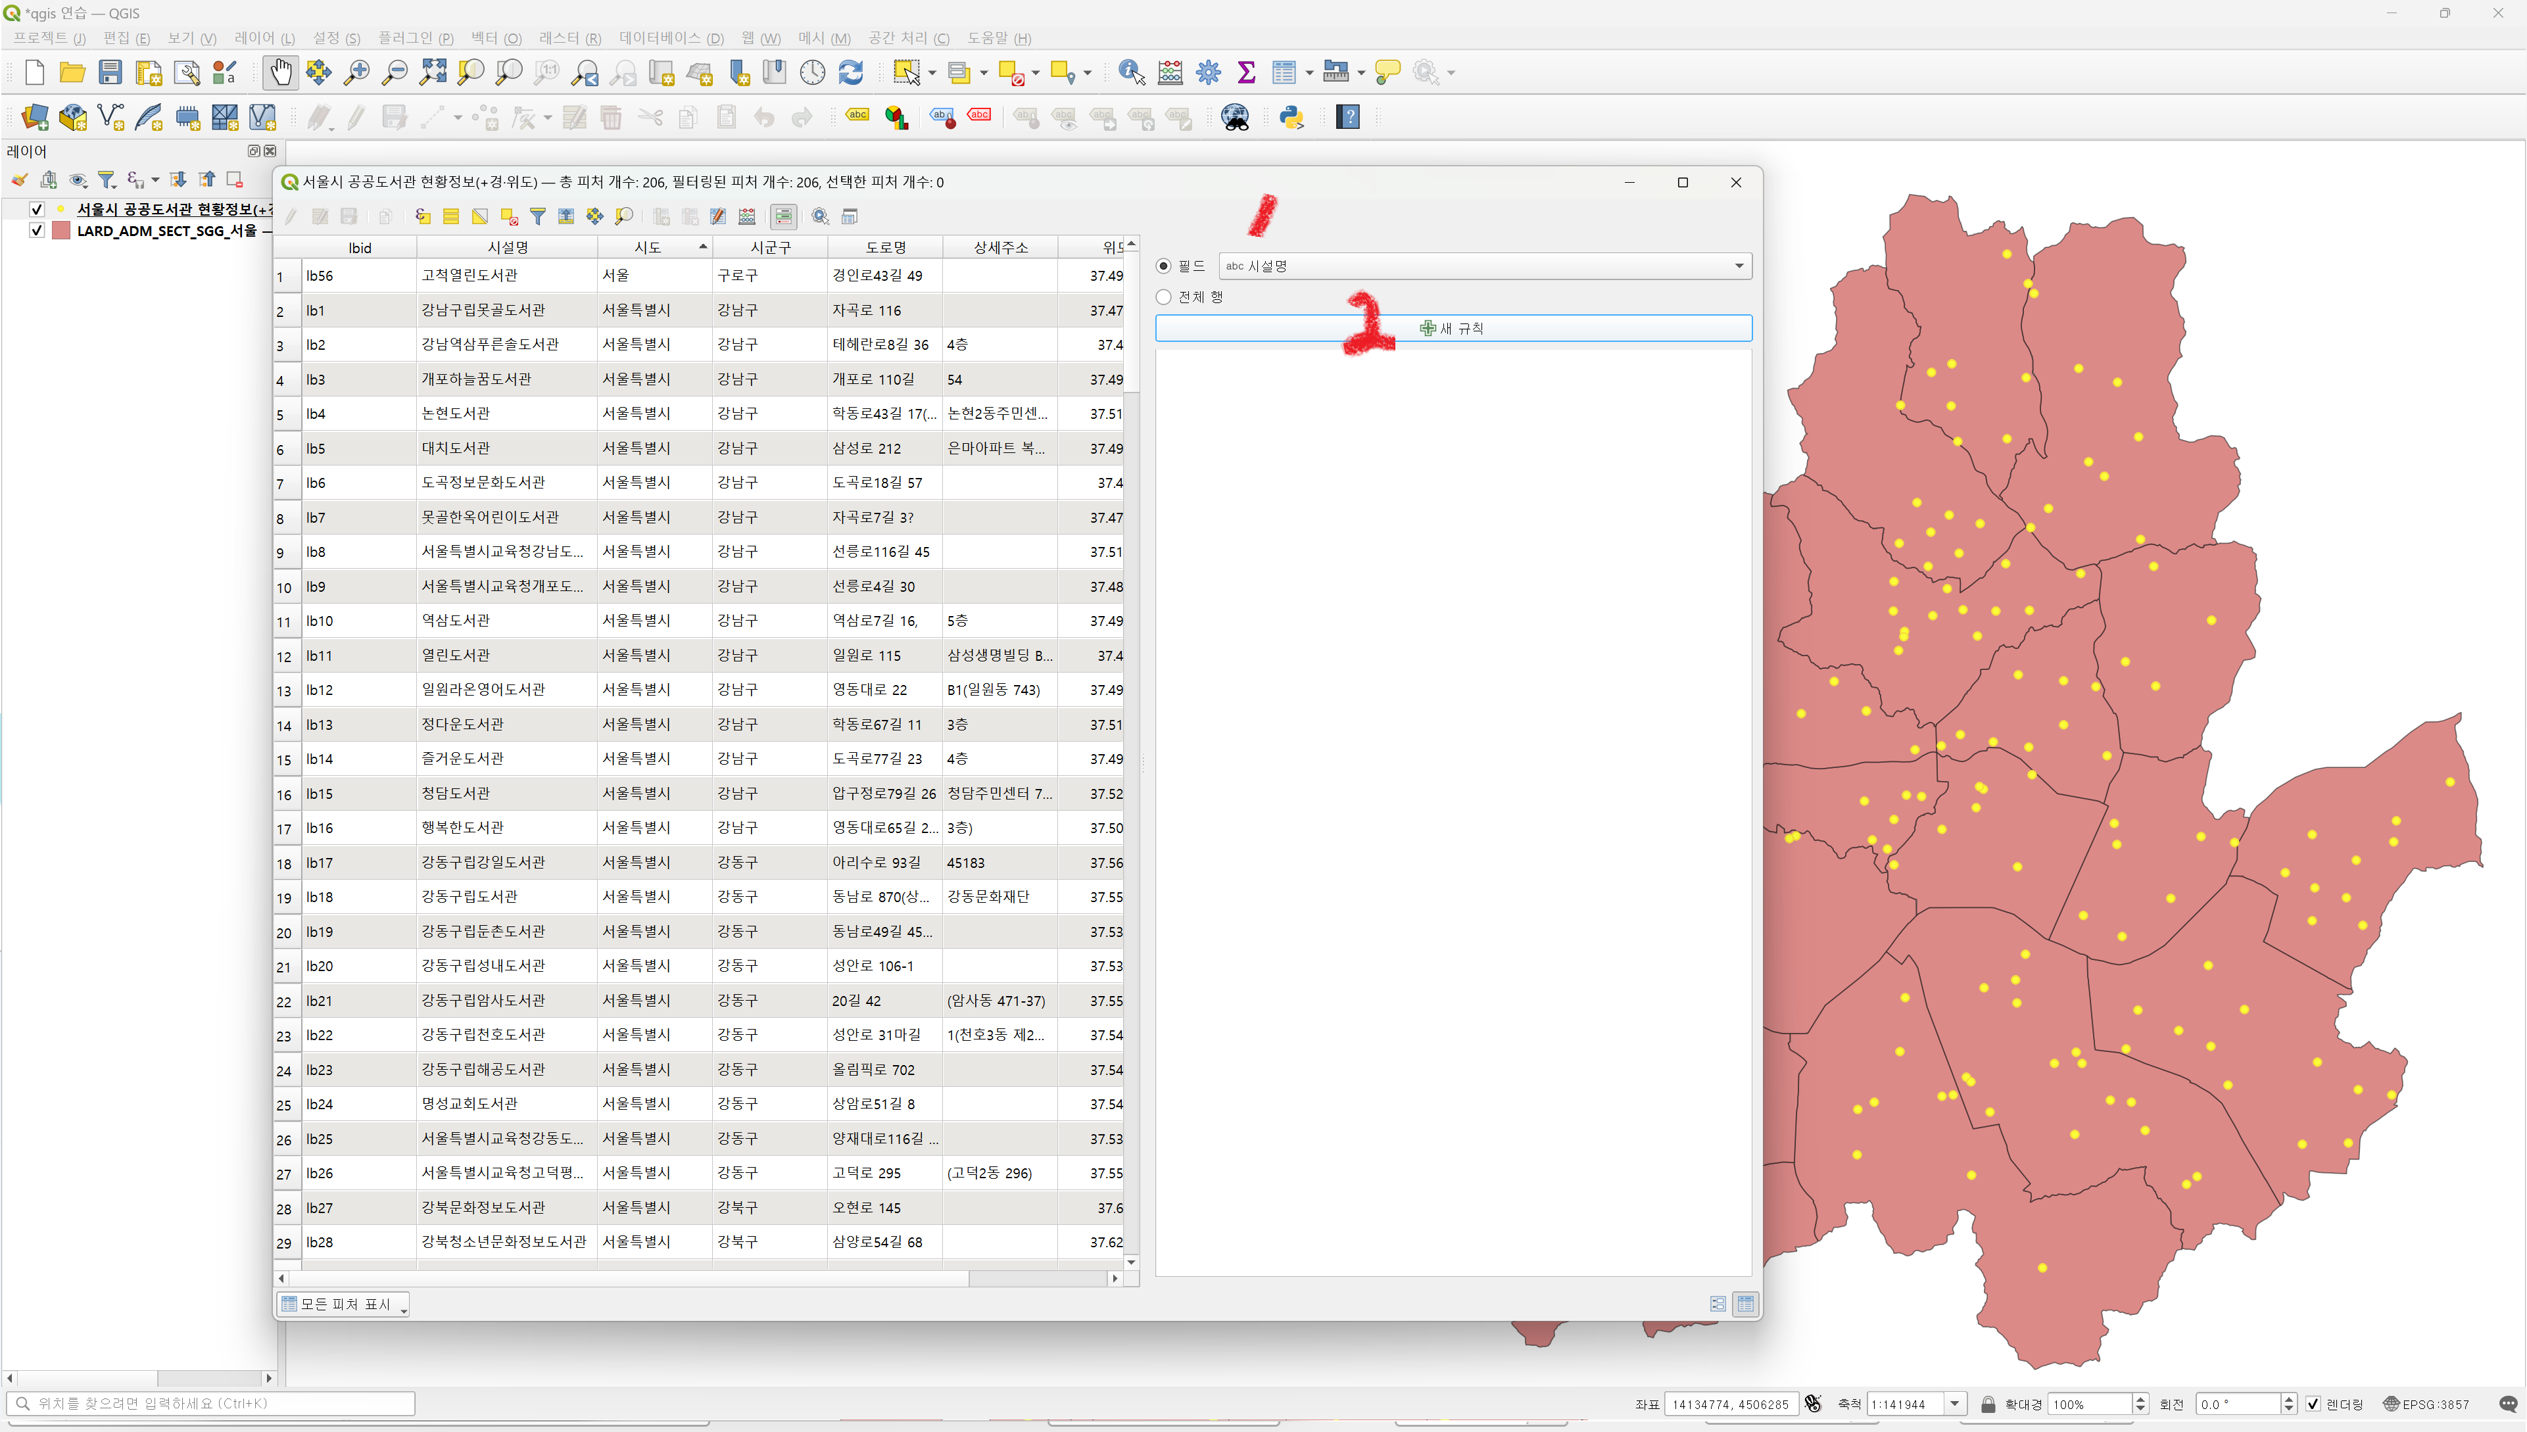2527x1432 pixels.
Task: Open the Identify Features tool
Action: [x=1130, y=72]
